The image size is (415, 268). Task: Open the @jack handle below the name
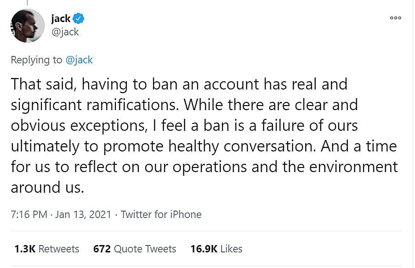65,32
